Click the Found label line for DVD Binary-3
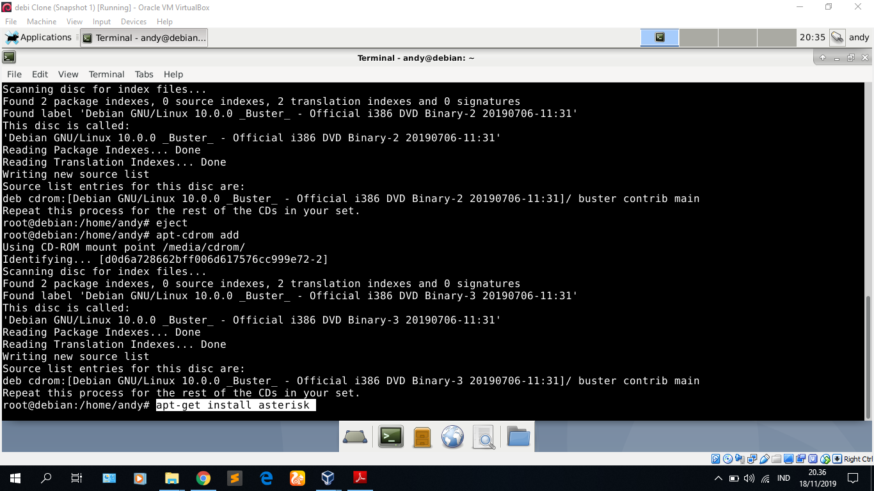Image resolution: width=874 pixels, height=491 pixels. [290, 296]
